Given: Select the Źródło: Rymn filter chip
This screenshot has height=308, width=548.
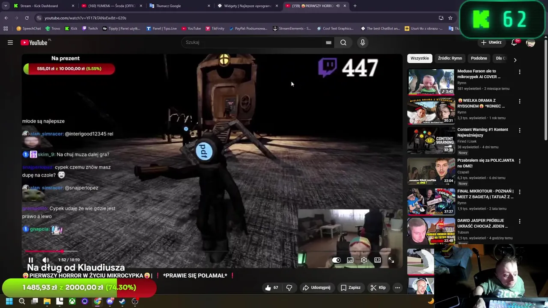Looking at the screenshot, I should [450, 58].
